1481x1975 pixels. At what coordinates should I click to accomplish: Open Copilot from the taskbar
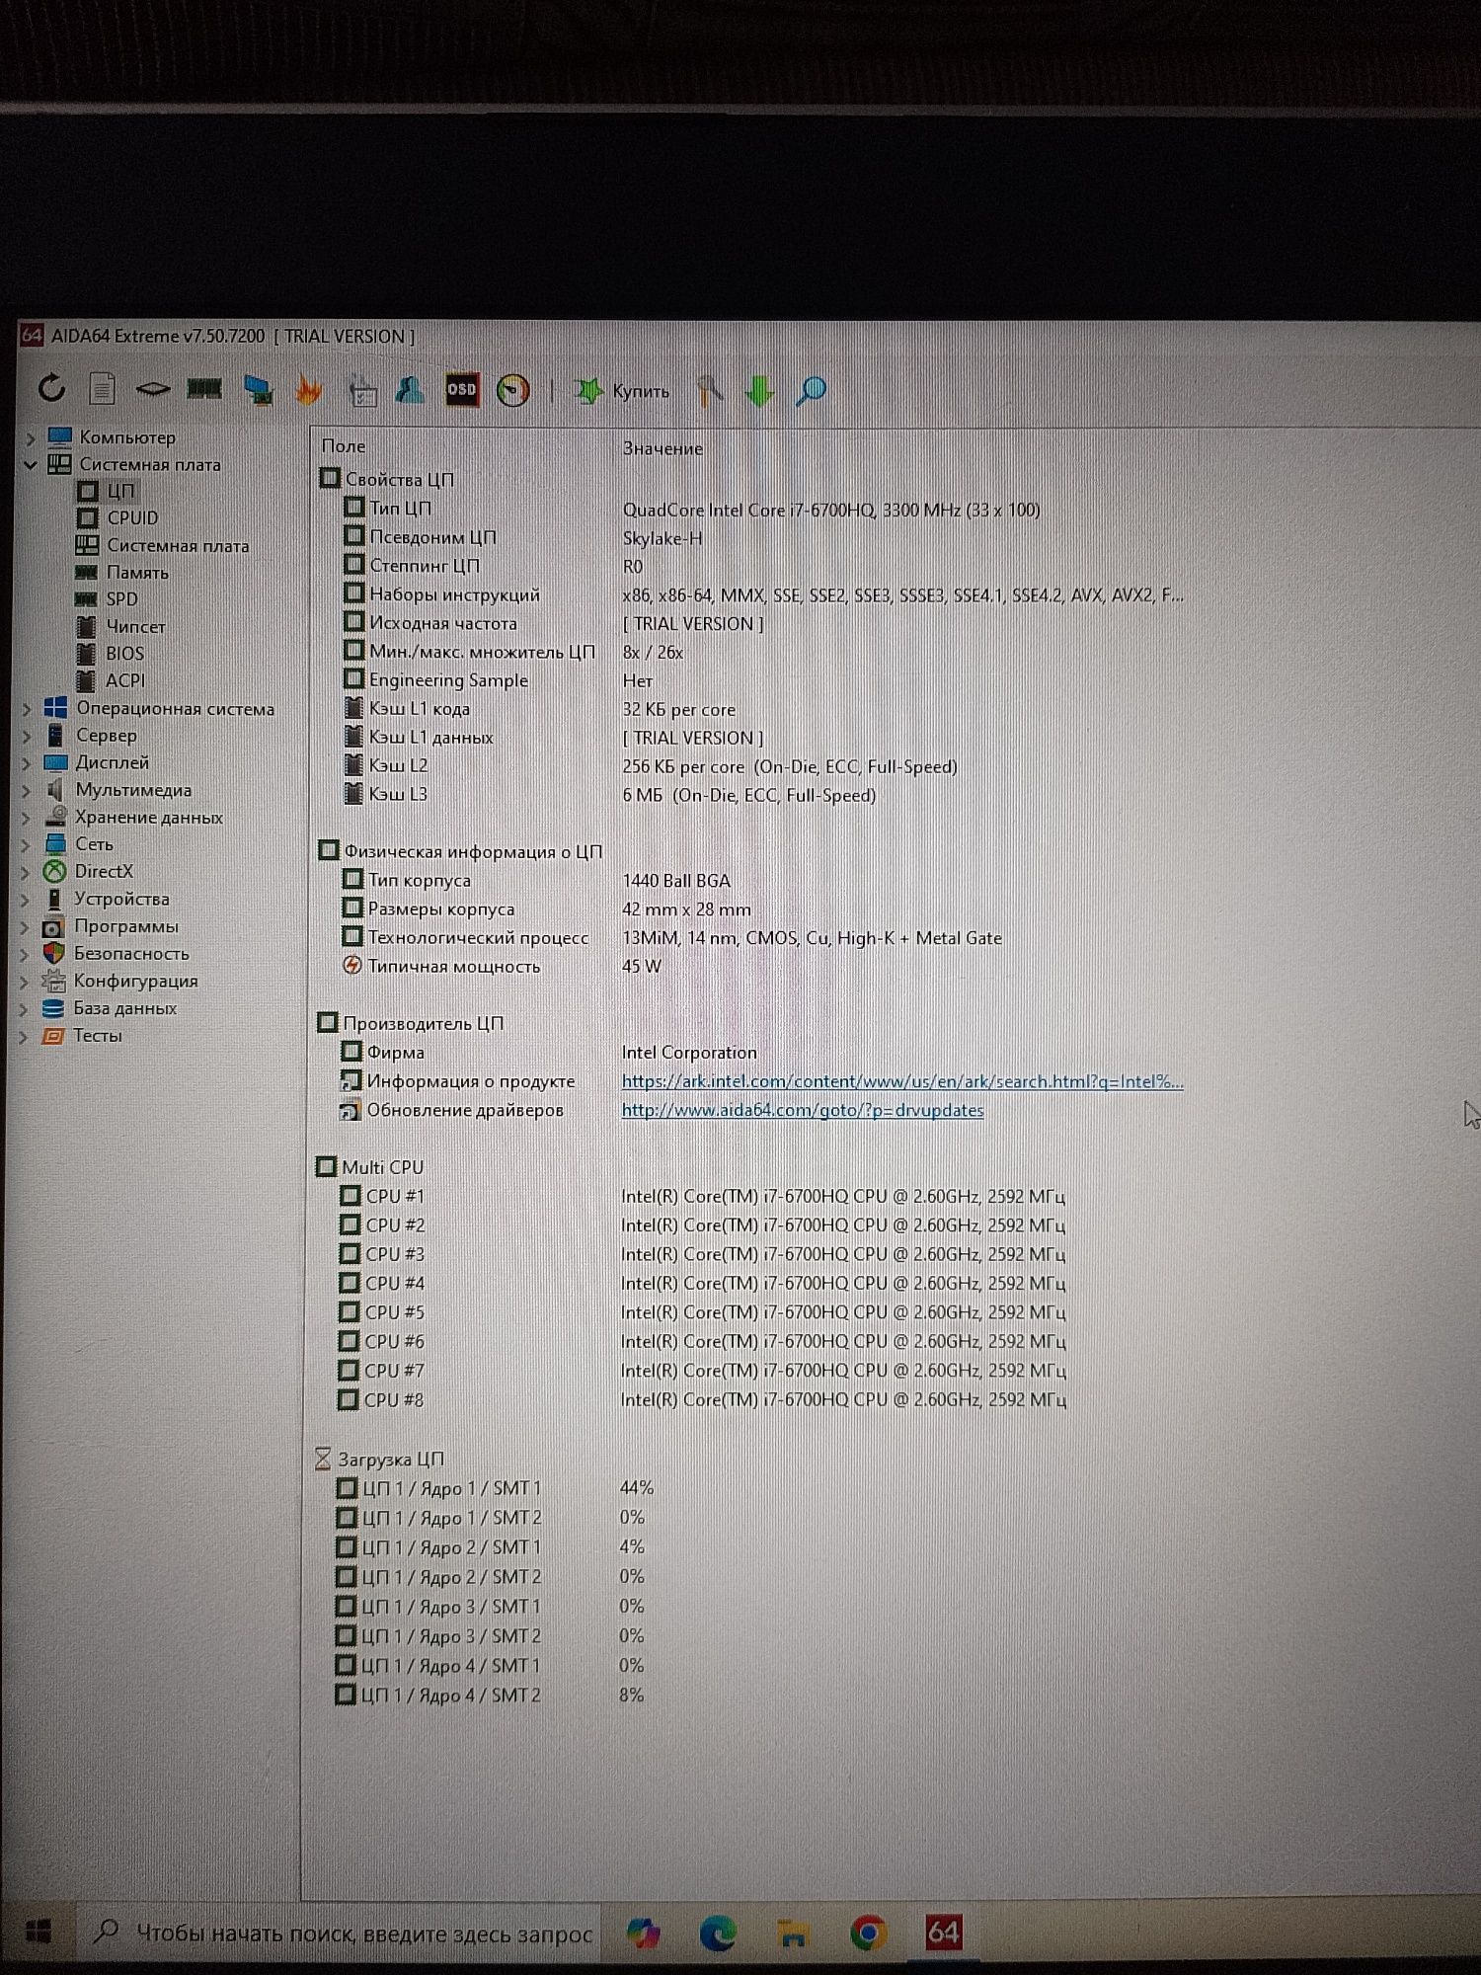tap(644, 1933)
